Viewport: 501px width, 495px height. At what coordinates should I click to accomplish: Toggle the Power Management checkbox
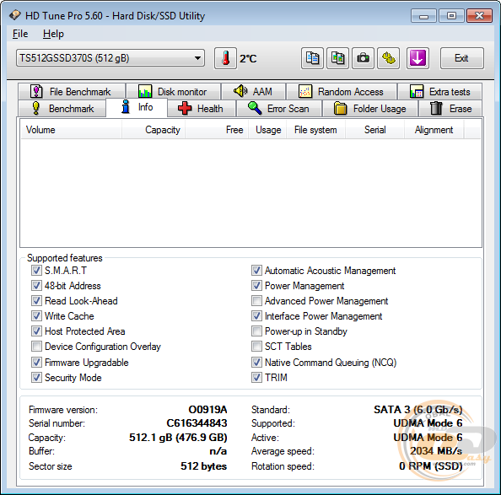pyautogui.click(x=256, y=285)
